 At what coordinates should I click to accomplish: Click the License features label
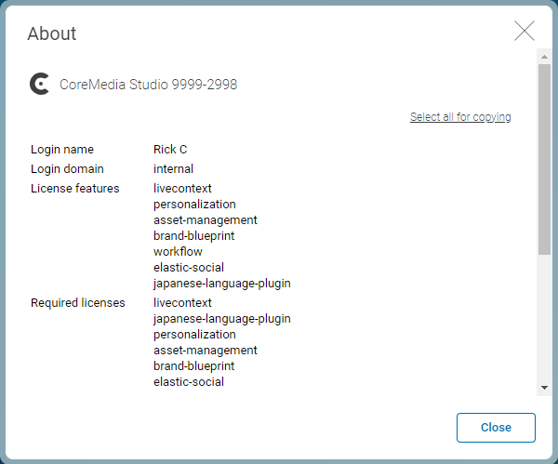[x=74, y=189]
